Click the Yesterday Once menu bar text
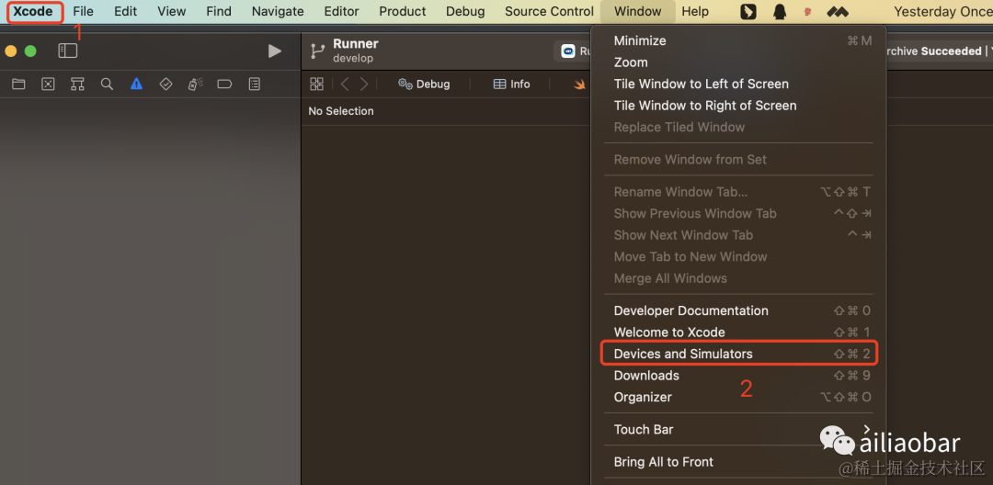This screenshot has width=993, height=485. 943,11
